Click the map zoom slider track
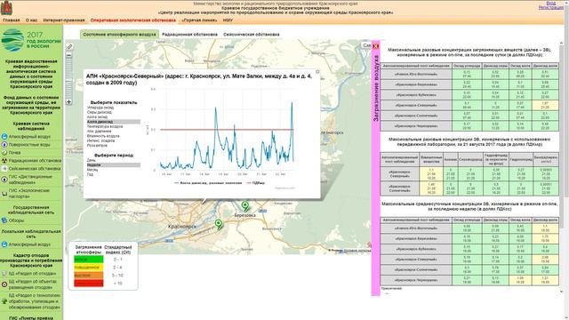The height and width of the screenshot is (320, 569). 69,79
